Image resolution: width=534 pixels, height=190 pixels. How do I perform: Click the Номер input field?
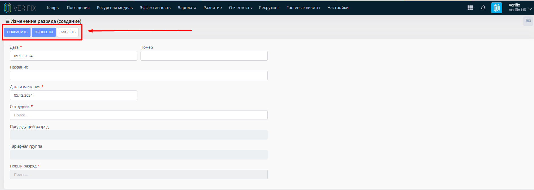point(204,56)
